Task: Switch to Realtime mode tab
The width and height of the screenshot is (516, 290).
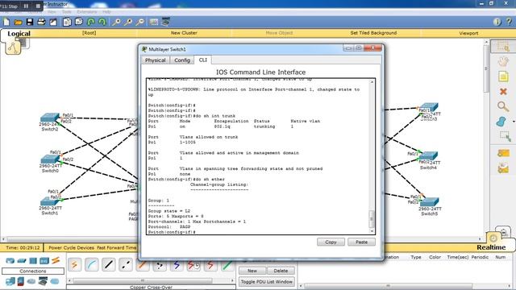Action: click(x=491, y=247)
